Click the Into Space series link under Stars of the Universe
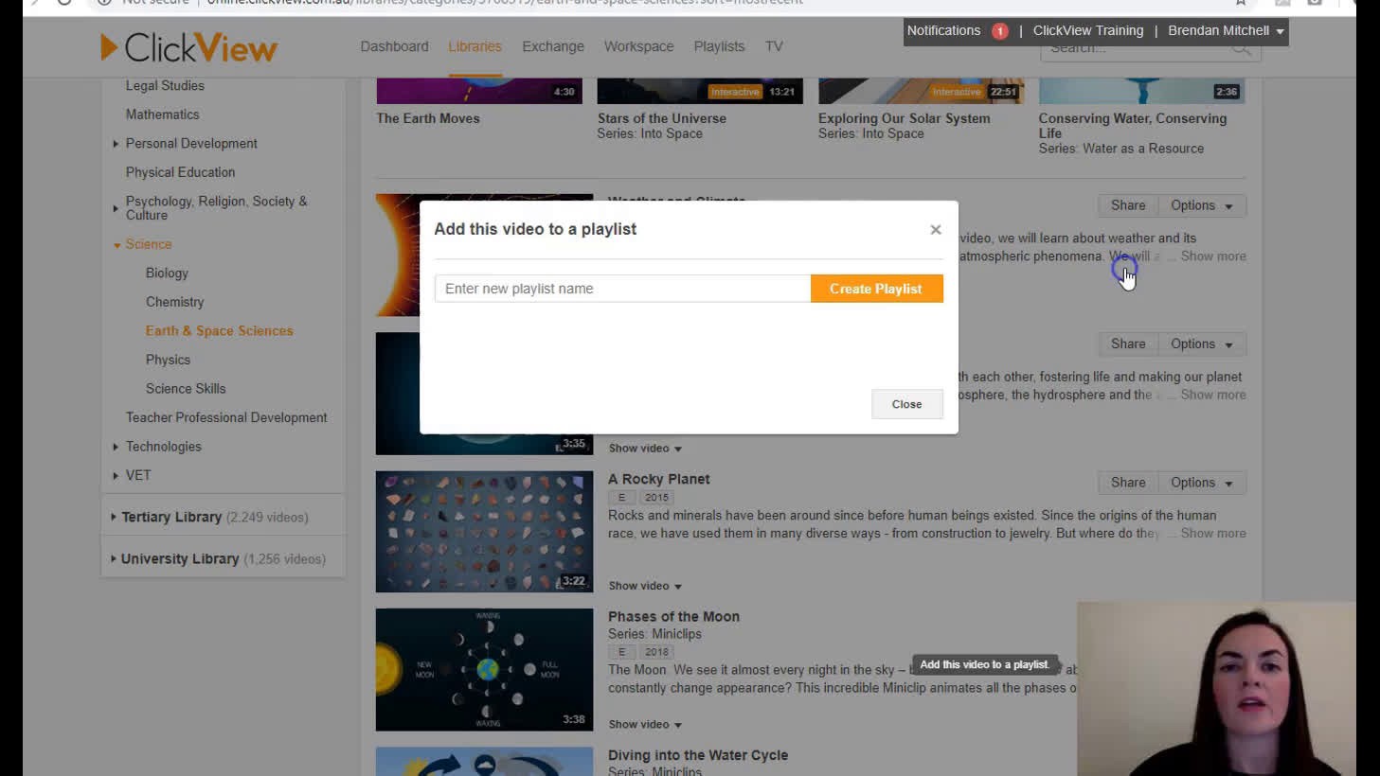1380x776 pixels. (672, 133)
